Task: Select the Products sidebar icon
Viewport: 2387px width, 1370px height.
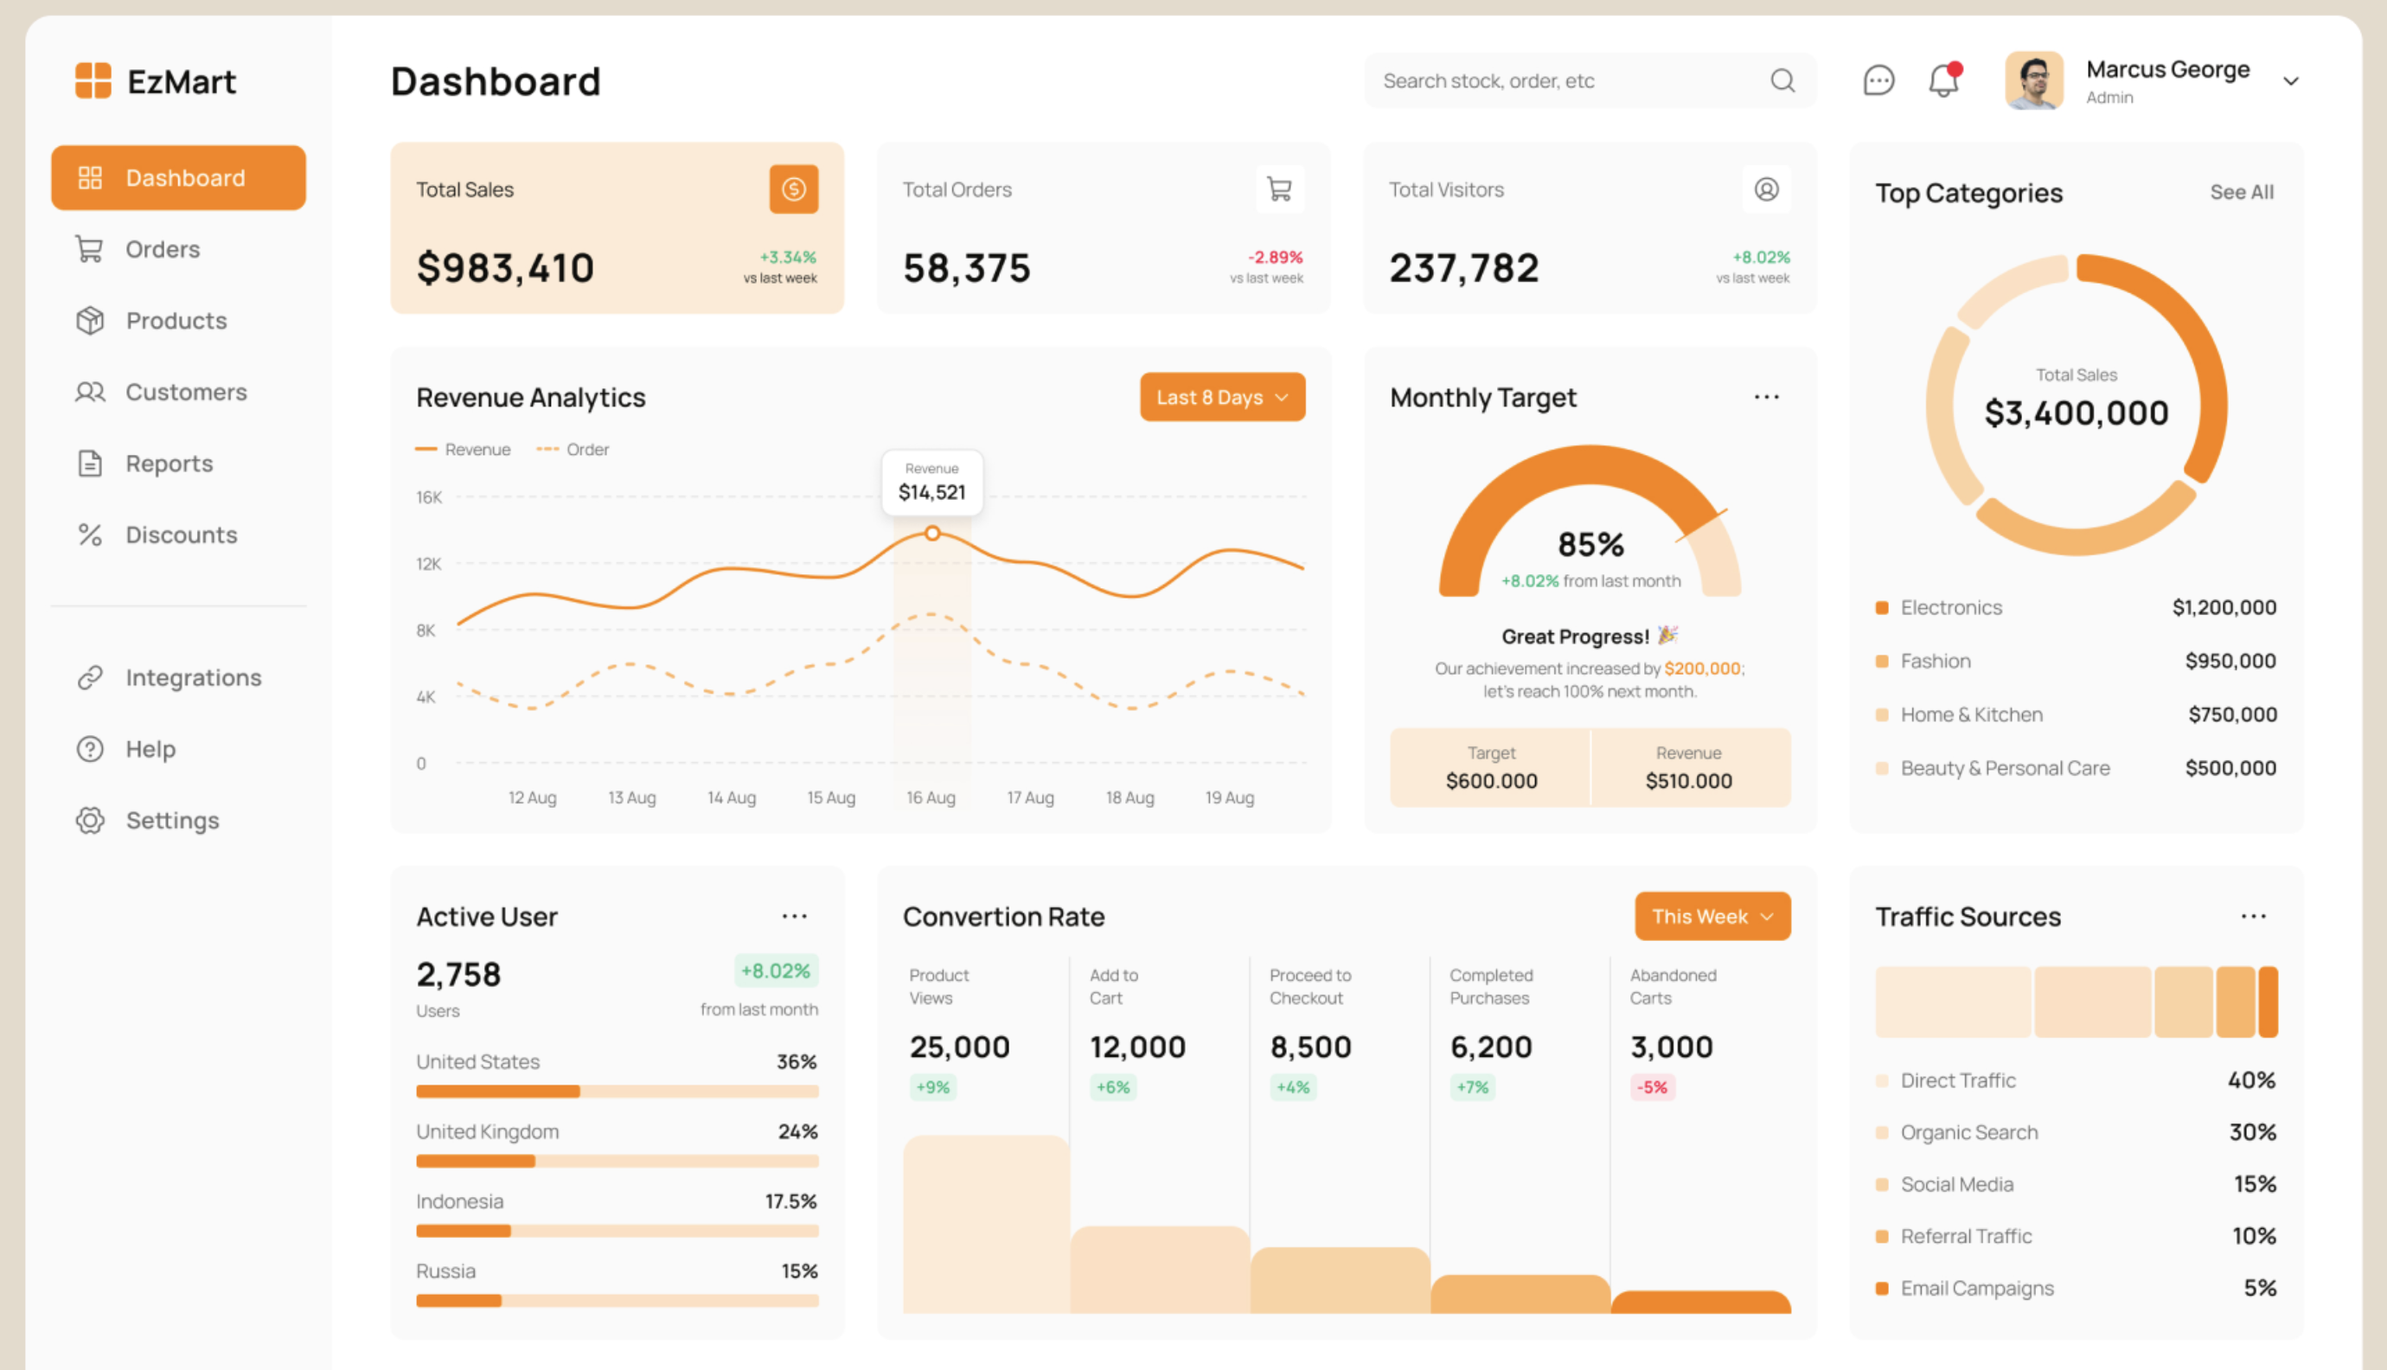Action: tap(90, 320)
